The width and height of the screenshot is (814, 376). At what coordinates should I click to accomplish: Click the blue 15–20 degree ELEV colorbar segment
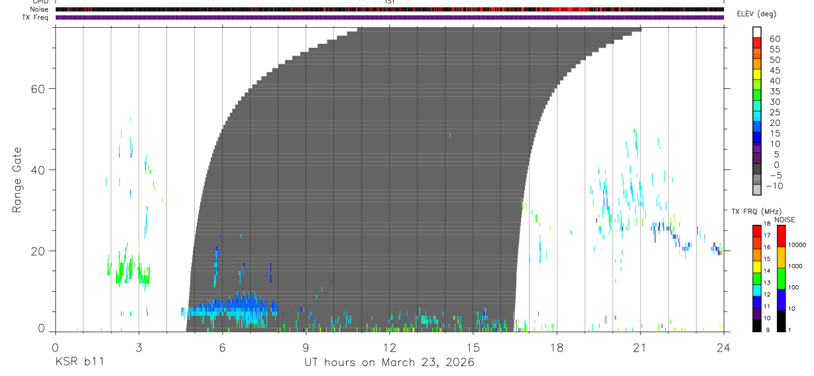coord(756,128)
